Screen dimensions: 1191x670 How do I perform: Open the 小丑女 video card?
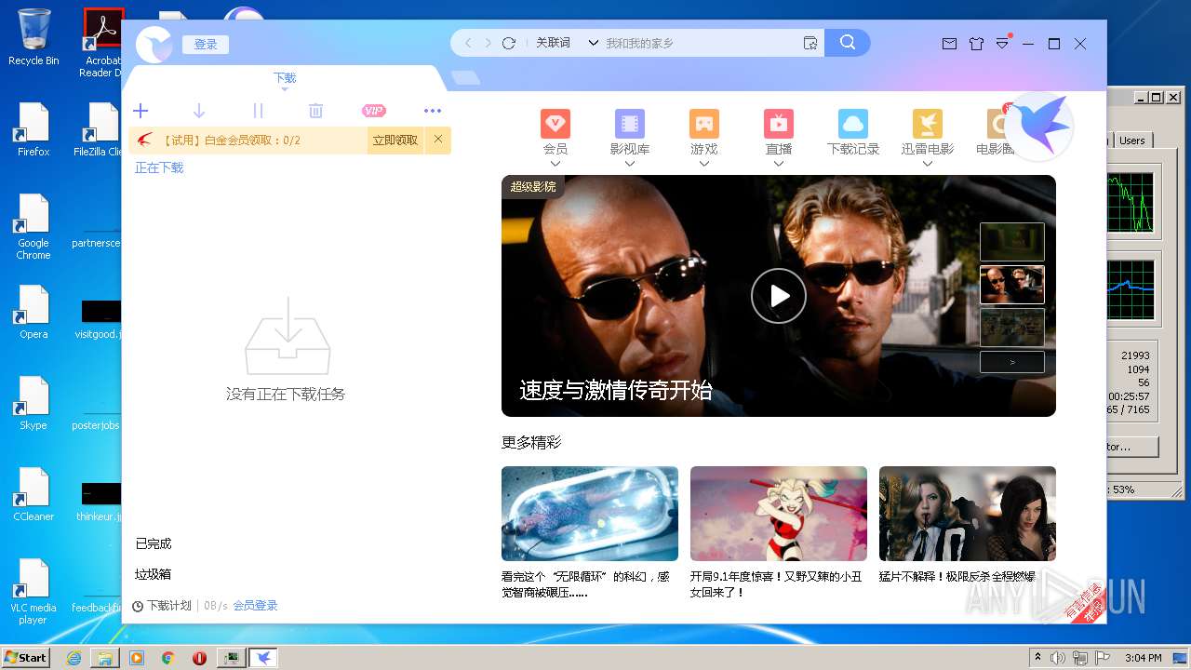pos(779,532)
